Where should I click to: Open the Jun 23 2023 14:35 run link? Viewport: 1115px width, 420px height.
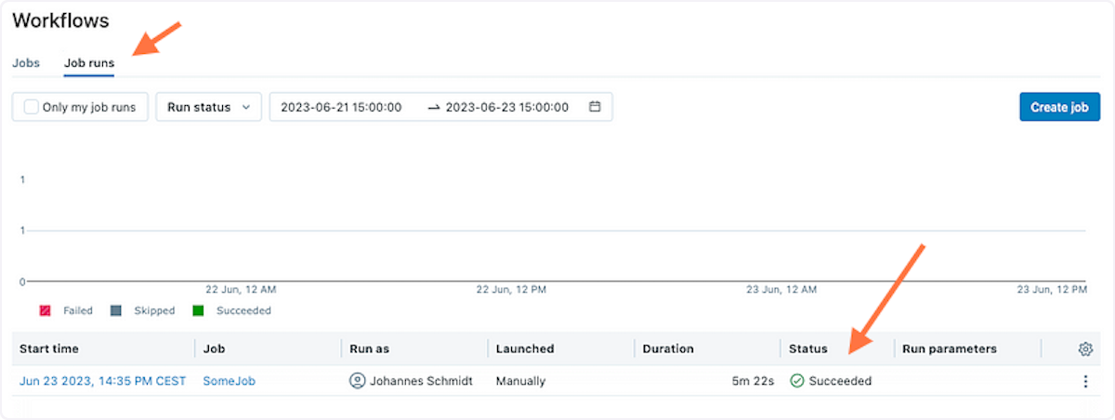tap(102, 381)
